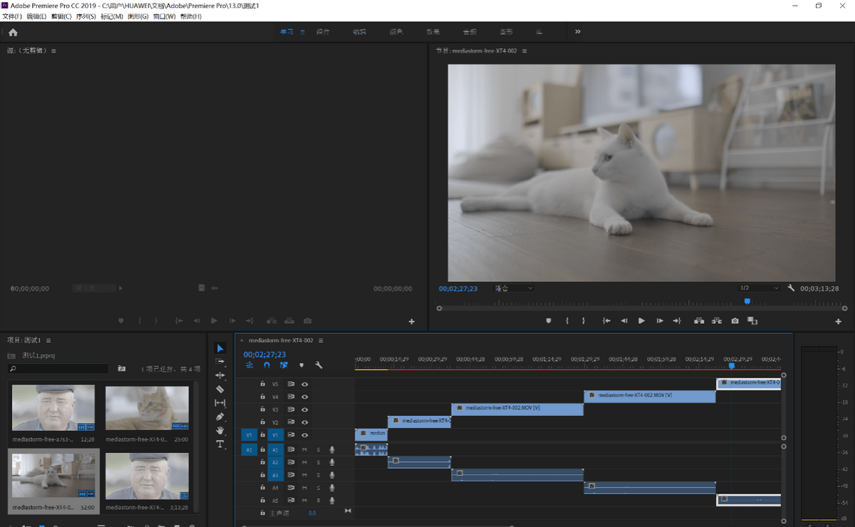Image resolution: width=855 pixels, height=527 pixels.
Task: Click Export Frame camera icon
Action: pos(735,321)
